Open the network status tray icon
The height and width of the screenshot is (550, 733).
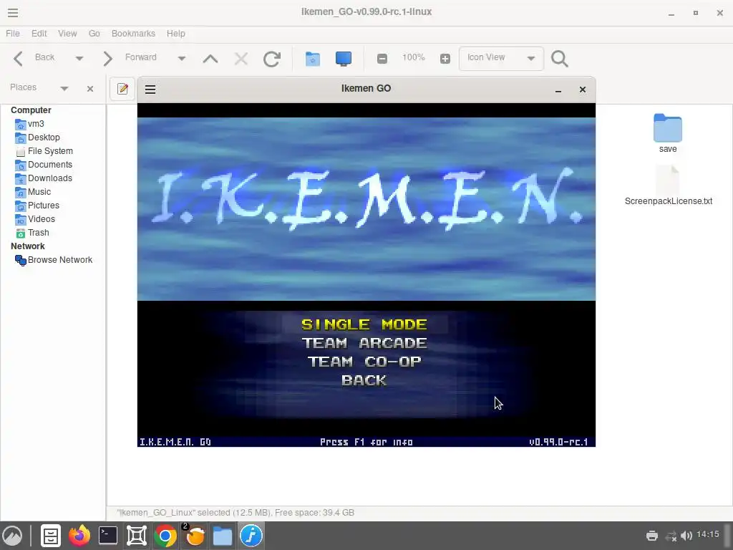click(x=671, y=536)
